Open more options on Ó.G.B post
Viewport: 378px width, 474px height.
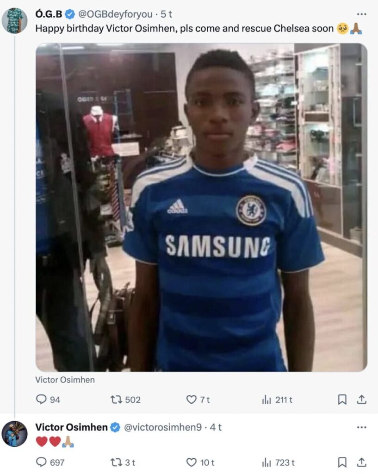coord(362,15)
